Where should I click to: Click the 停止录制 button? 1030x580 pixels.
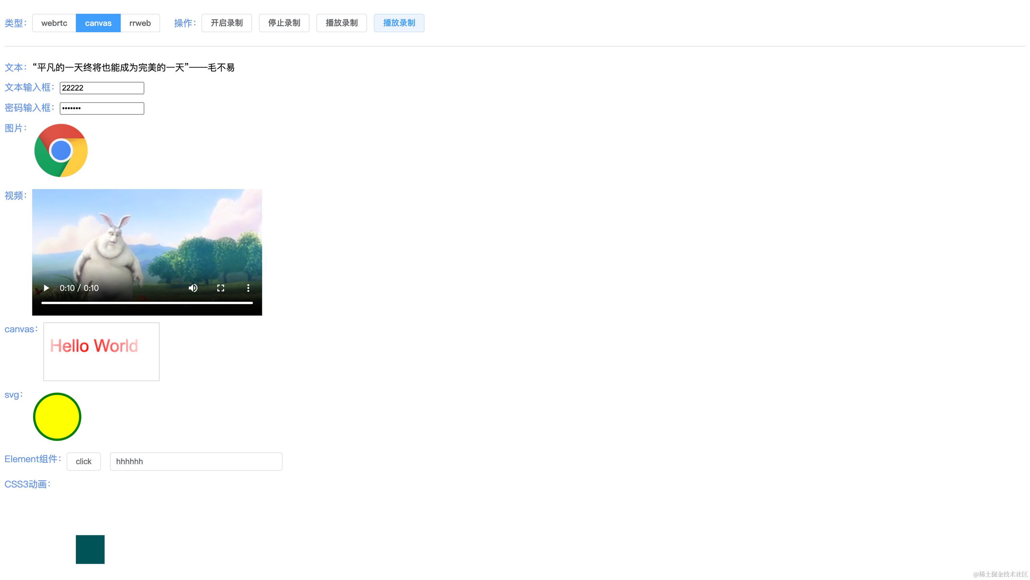(x=284, y=23)
